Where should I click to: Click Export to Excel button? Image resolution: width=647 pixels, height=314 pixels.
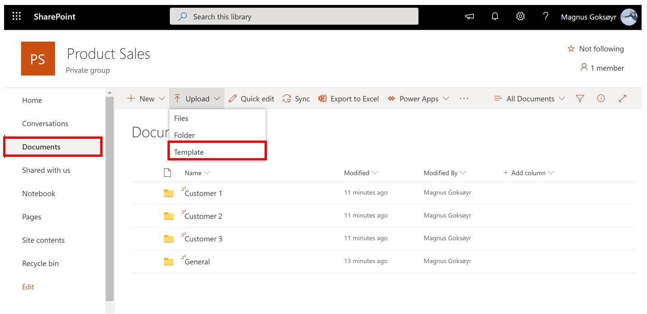tap(349, 99)
